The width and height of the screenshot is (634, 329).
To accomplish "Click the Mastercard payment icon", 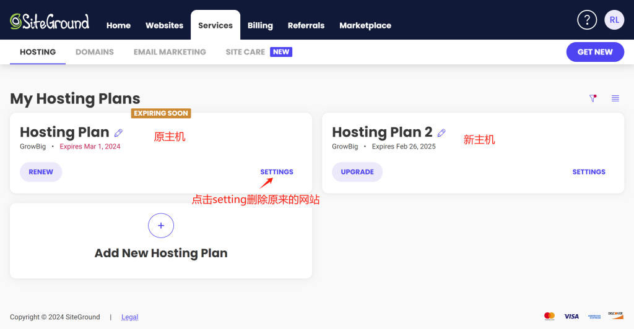I will (550, 316).
